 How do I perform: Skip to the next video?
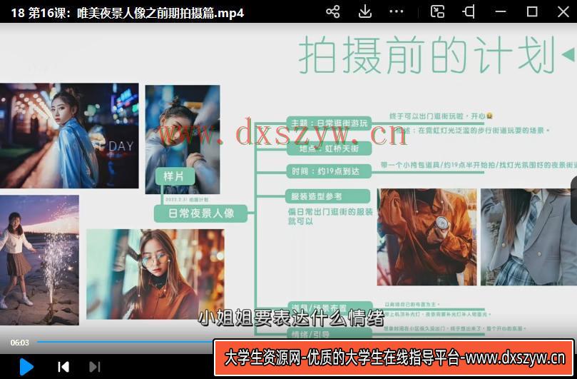click(95, 367)
